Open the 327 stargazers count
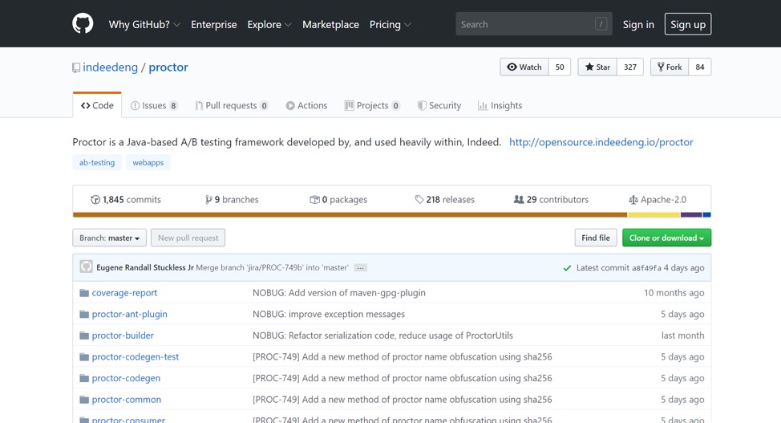The image size is (781, 423). tap(630, 67)
